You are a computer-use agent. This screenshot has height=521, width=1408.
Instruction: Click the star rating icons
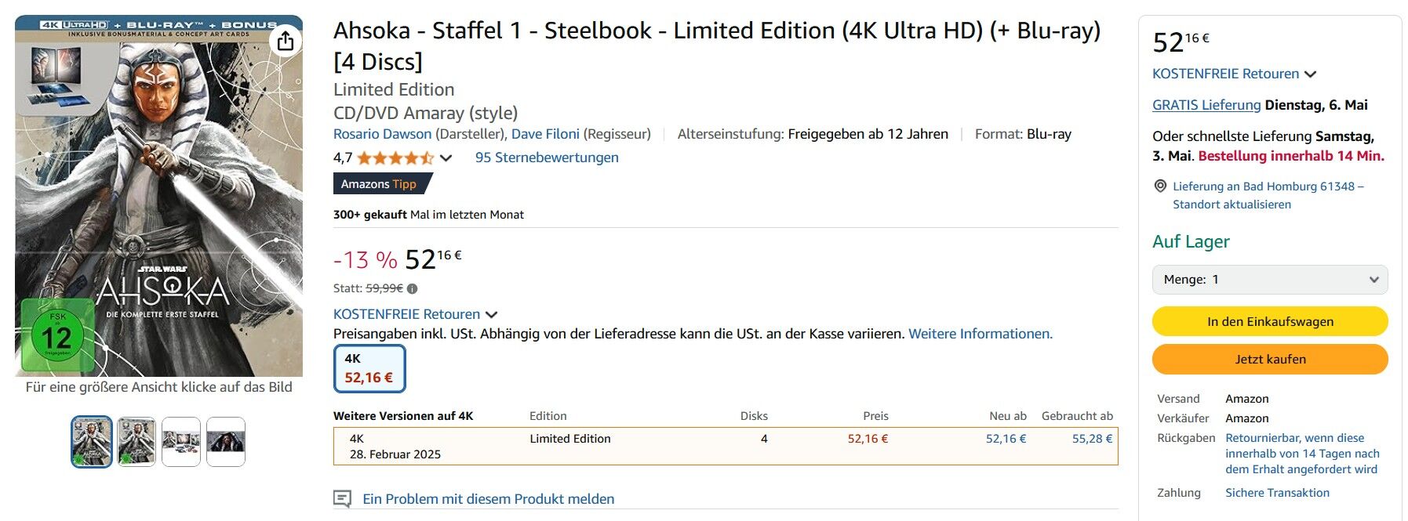[395, 157]
